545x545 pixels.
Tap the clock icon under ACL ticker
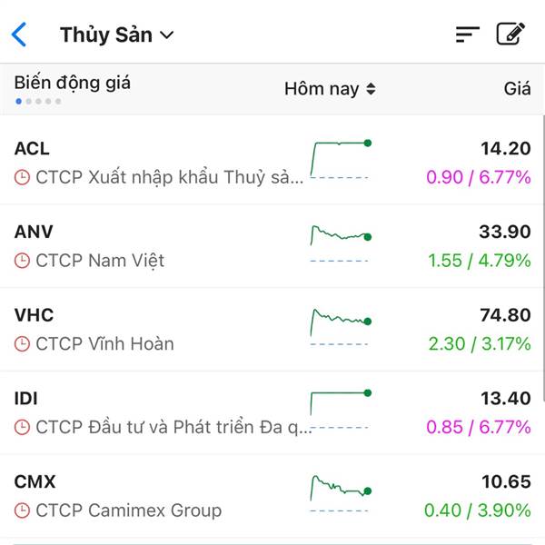22,177
